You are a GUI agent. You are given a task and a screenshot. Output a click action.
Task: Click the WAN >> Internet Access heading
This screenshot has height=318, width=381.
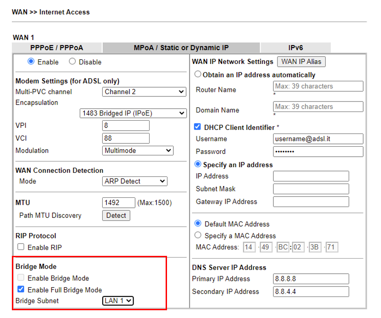coord(51,12)
